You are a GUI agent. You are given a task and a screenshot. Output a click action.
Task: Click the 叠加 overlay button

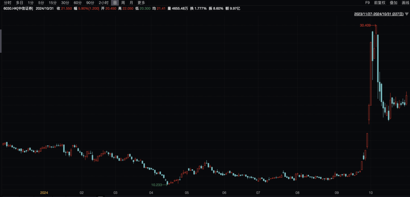(x=394, y=3)
